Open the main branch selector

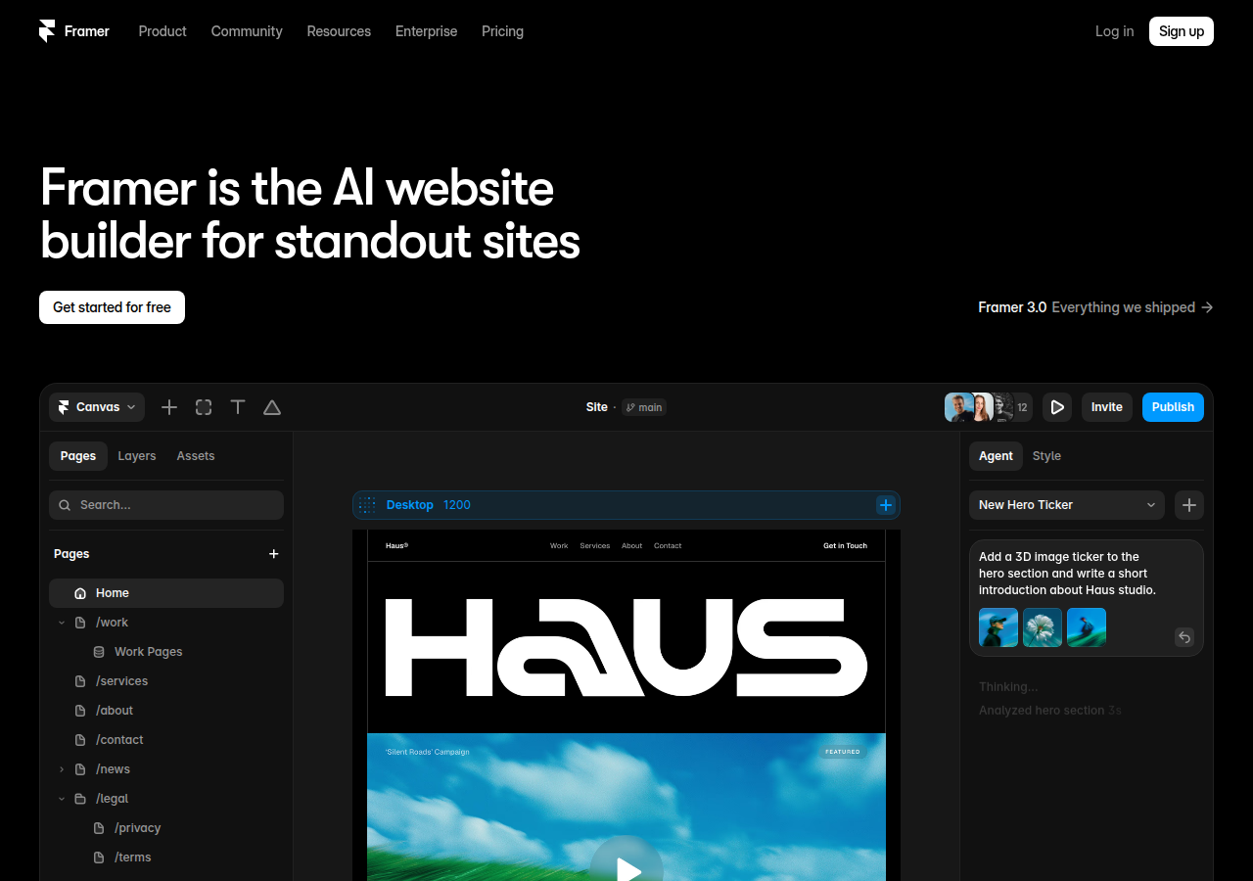644,407
